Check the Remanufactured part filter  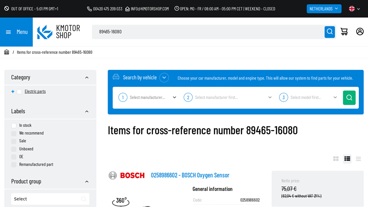point(14,165)
